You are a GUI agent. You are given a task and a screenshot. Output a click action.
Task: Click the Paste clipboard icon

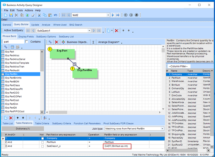(50, 15)
